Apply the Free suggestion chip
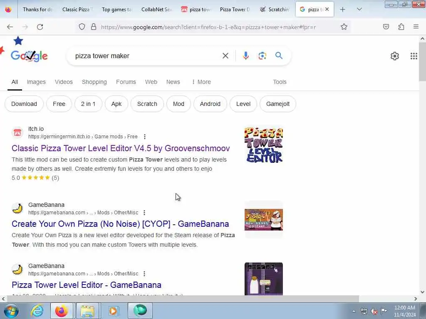The width and height of the screenshot is (426, 319). (59, 104)
